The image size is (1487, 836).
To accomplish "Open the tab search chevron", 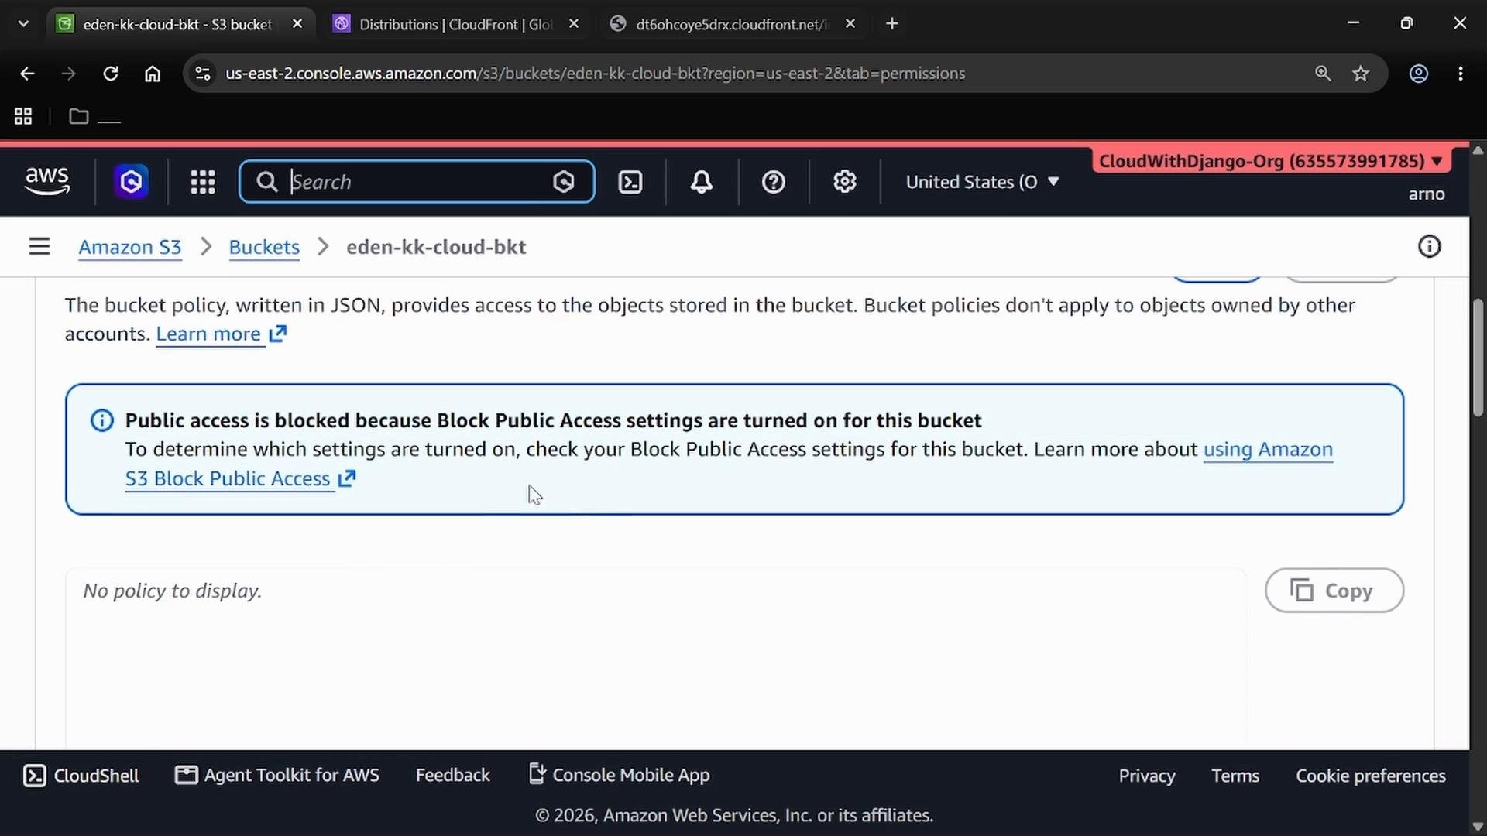I will [x=23, y=24].
